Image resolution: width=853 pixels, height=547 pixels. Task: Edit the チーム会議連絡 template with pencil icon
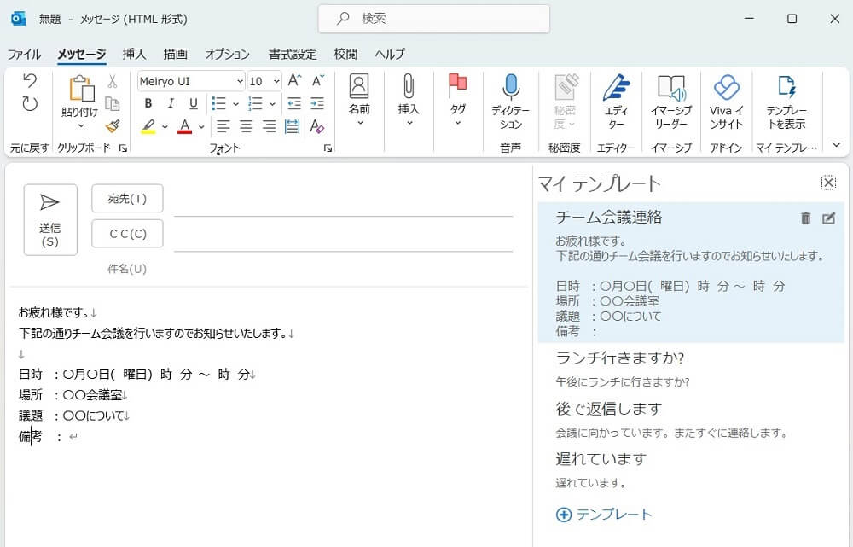point(828,218)
